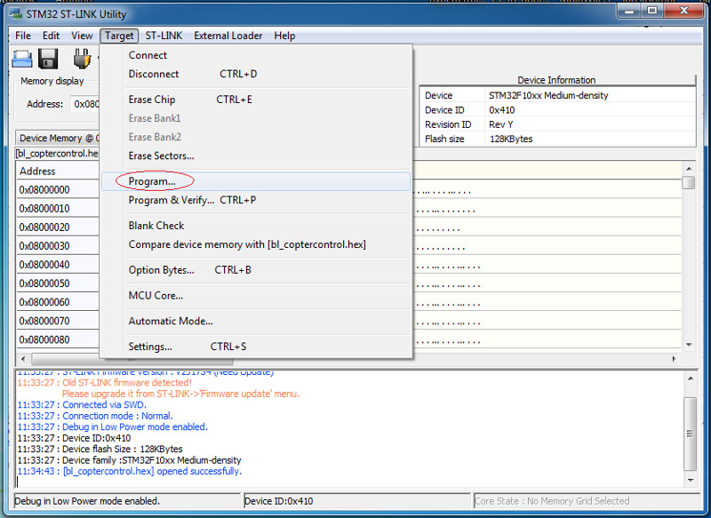The image size is (711, 518).
Task: Close the ST-LINK Utility window
Action: click(x=683, y=11)
